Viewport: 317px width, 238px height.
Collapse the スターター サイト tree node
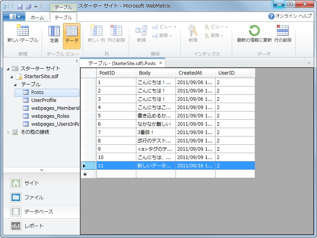click(x=8, y=69)
